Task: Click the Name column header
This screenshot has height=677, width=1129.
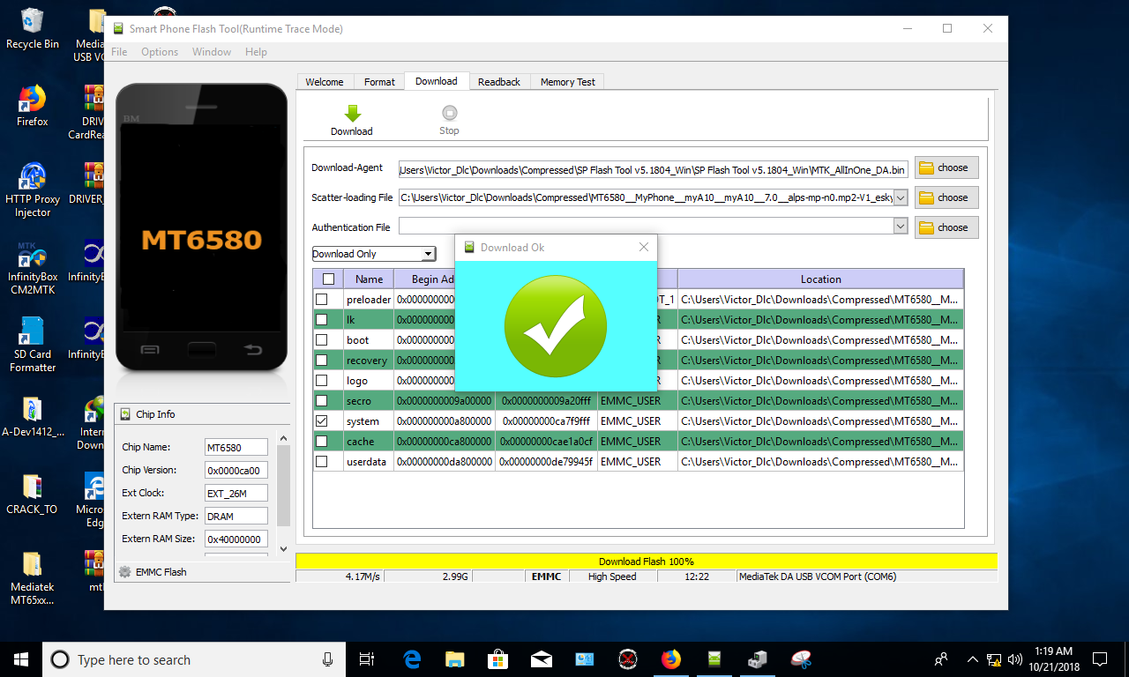Action: click(369, 279)
